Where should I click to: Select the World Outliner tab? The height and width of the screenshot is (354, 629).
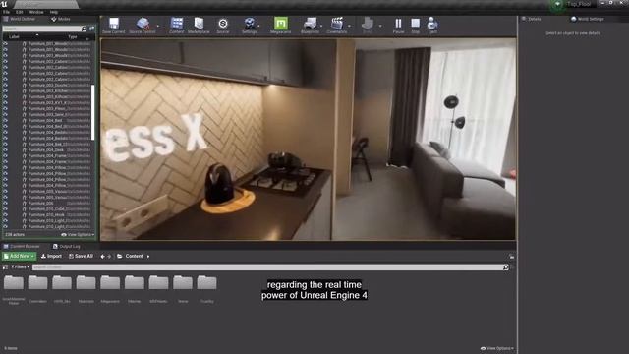pos(20,19)
